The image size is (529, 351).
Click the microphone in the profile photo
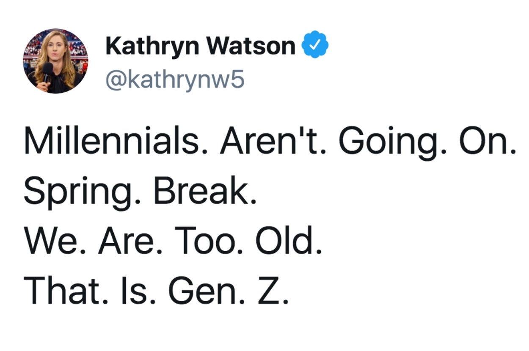point(47,70)
